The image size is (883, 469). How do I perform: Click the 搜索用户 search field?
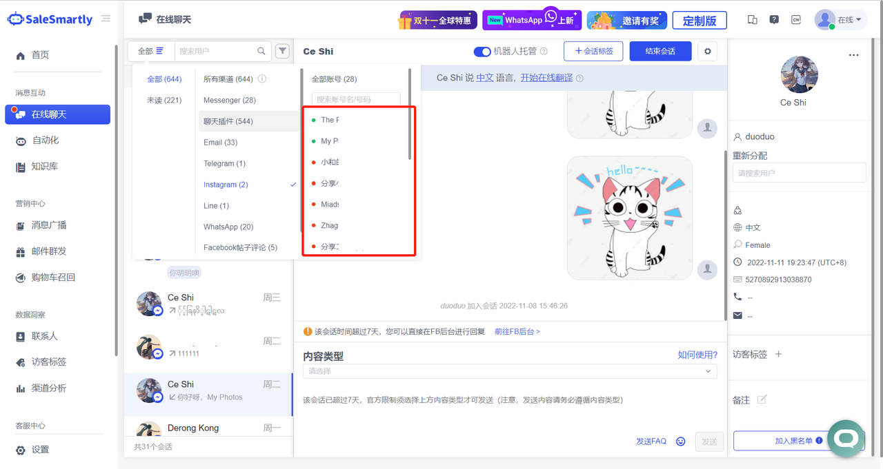coord(216,51)
